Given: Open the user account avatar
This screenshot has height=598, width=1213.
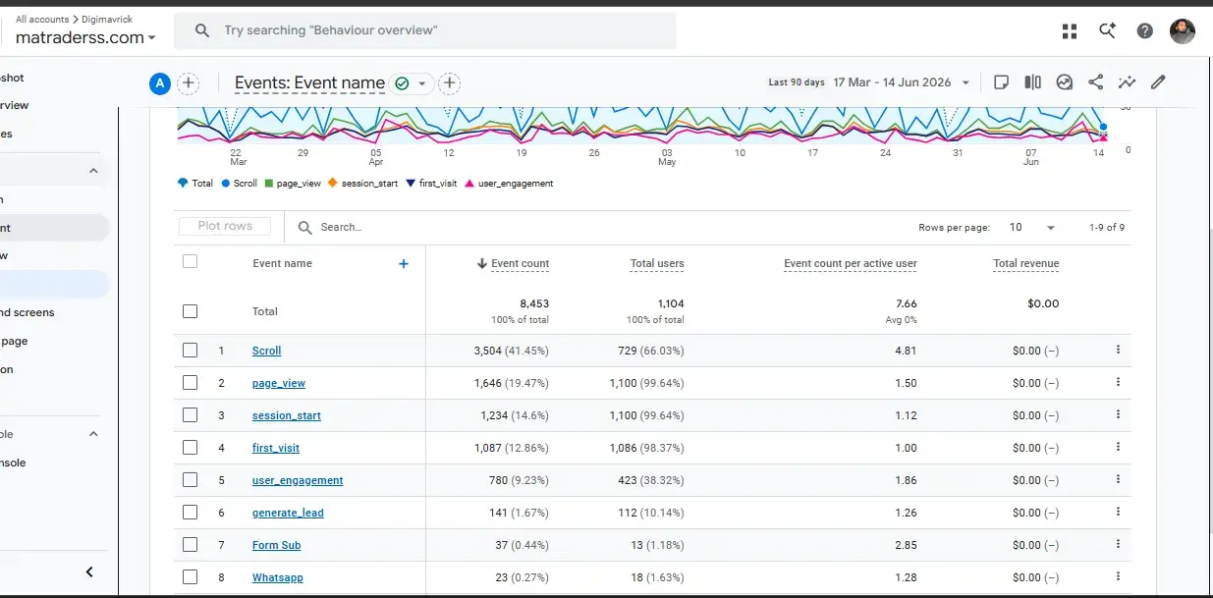Looking at the screenshot, I should [x=1183, y=31].
